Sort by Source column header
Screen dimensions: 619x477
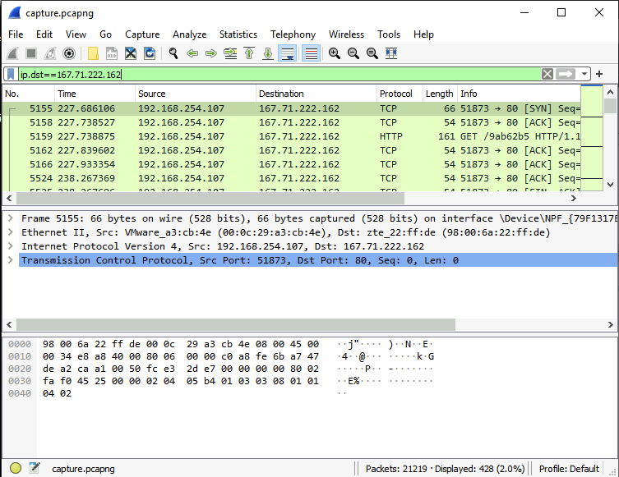[x=196, y=94]
